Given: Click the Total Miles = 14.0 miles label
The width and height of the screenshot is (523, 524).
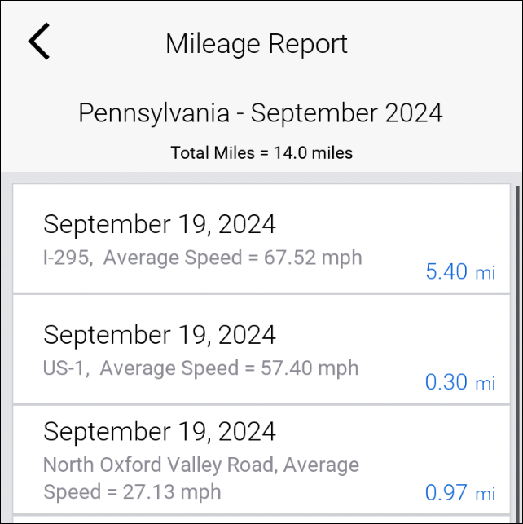Looking at the screenshot, I should coord(261,152).
